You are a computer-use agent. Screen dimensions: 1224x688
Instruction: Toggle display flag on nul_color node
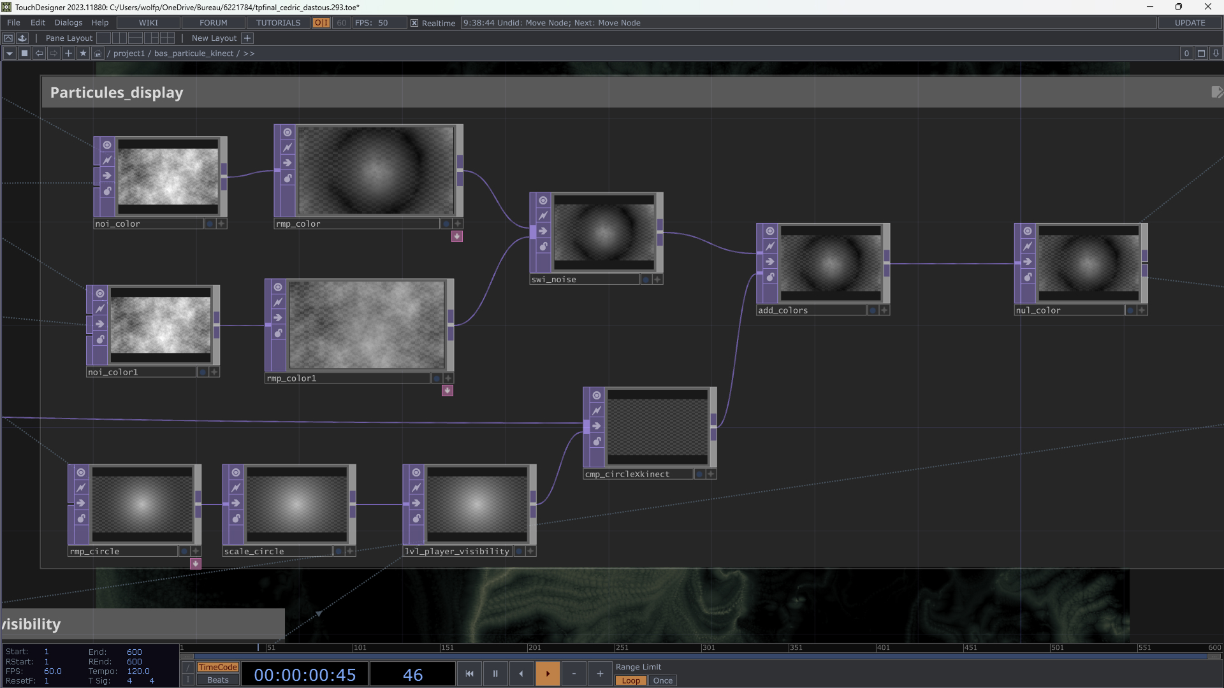pyautogui.click(x=1130, y=310)
